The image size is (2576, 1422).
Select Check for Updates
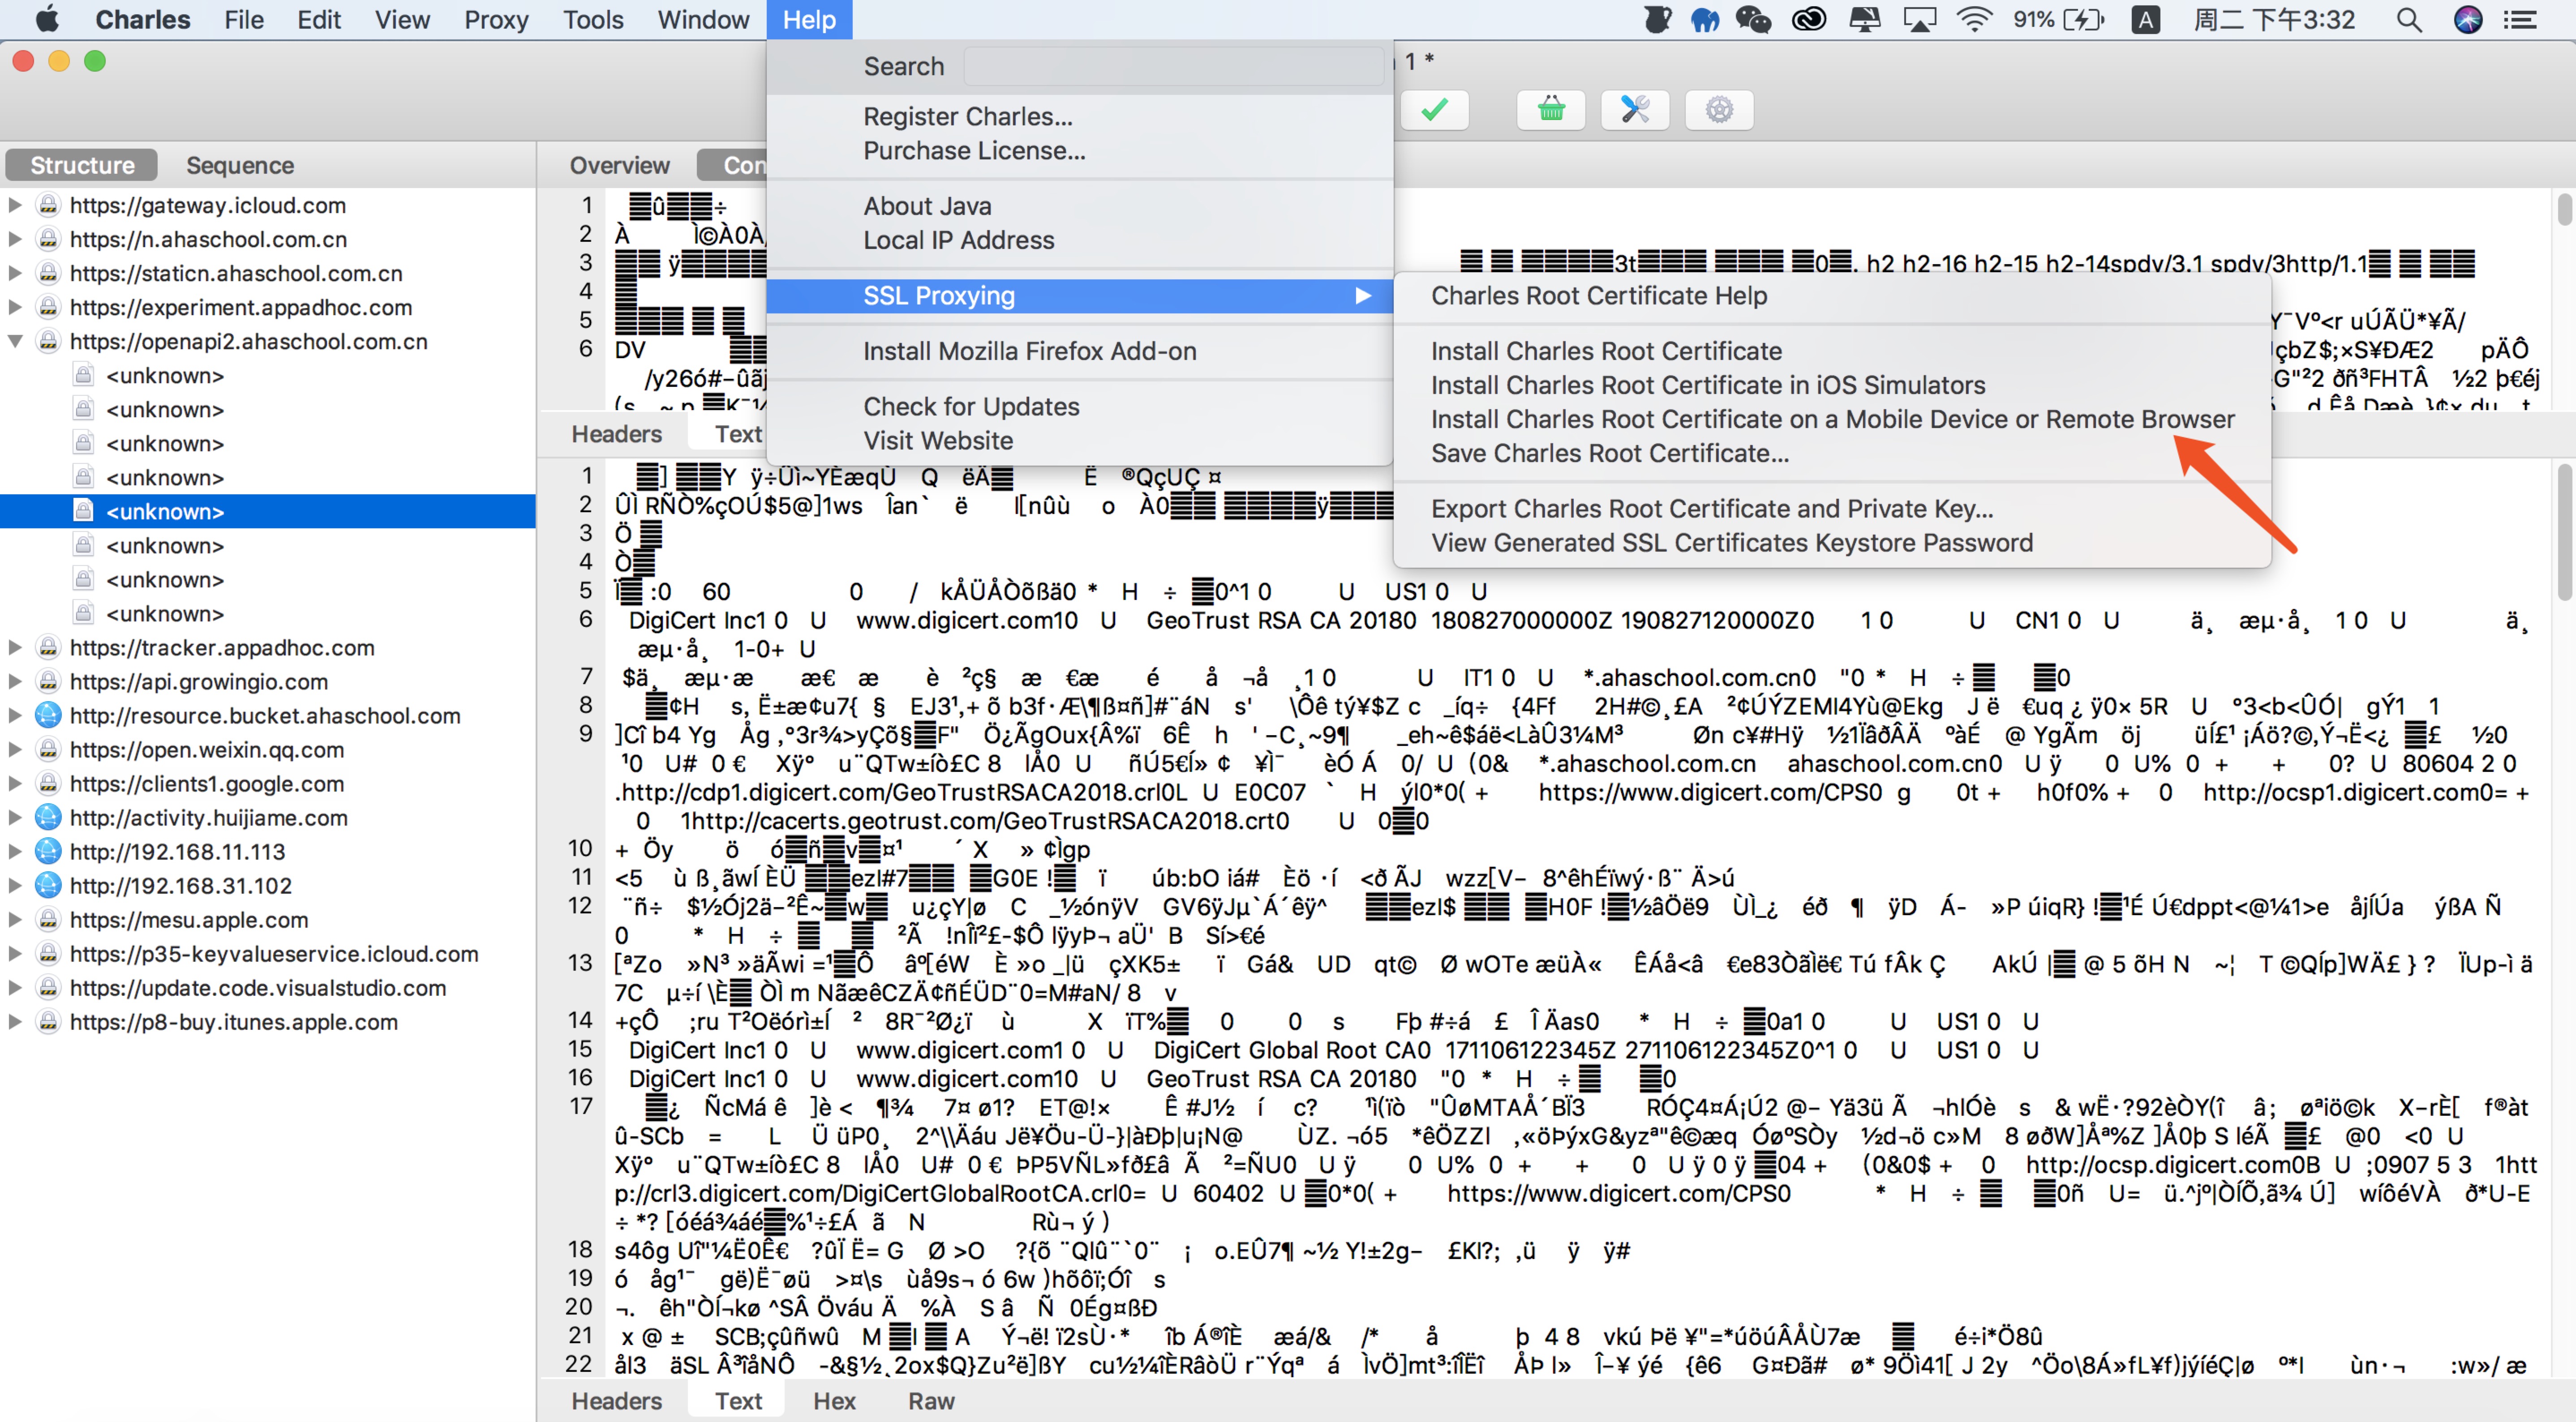[971, 406]
